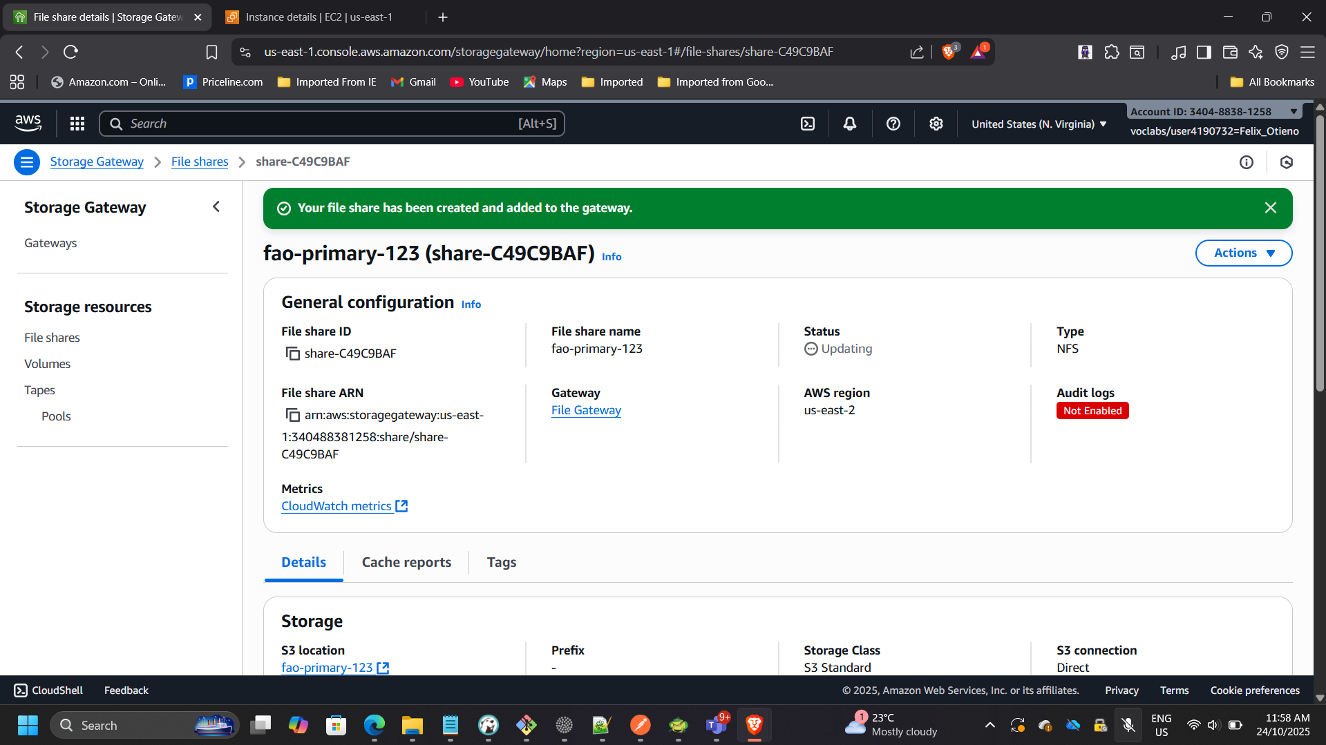Copy the file share ID share-C49C9BAF

coord(292,353)
